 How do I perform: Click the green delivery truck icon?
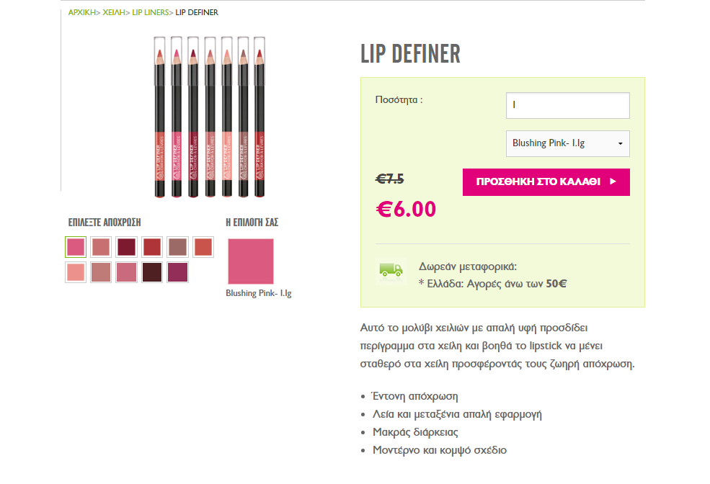(x=391, y=270)
